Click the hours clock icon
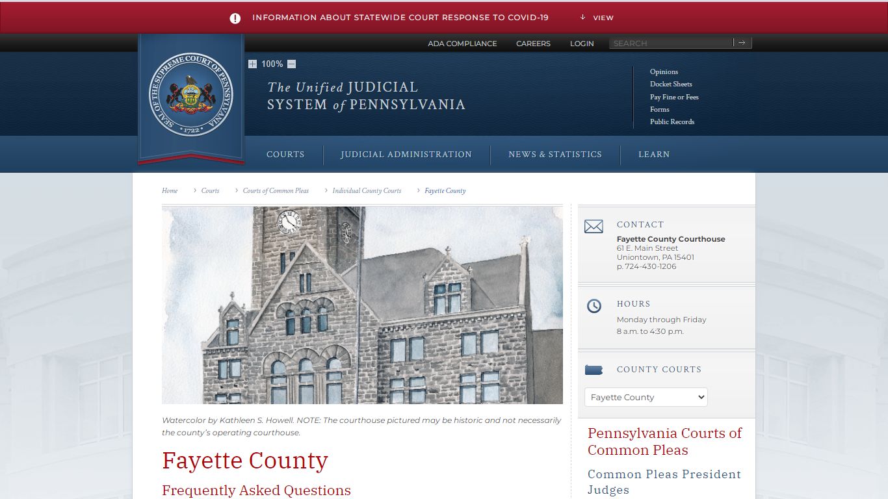The height and width of the screenshot is (499, 888). [x=594, y=306]
